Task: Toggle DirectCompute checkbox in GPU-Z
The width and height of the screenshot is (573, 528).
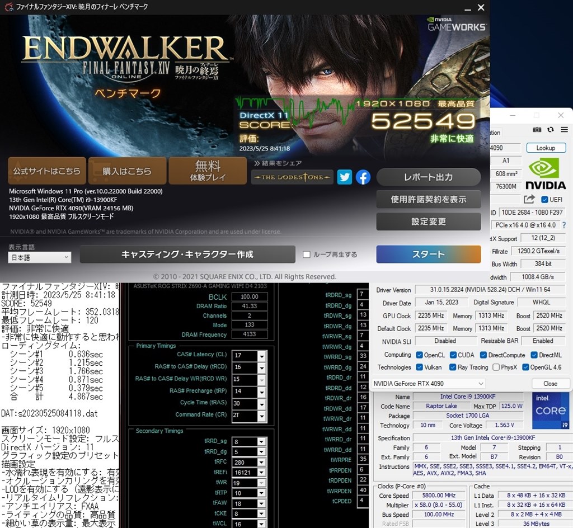Action: (483, 355)
